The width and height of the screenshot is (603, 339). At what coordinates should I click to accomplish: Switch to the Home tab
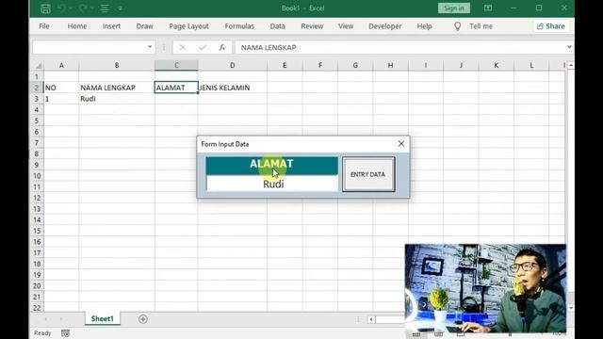[x=77, y=26]
